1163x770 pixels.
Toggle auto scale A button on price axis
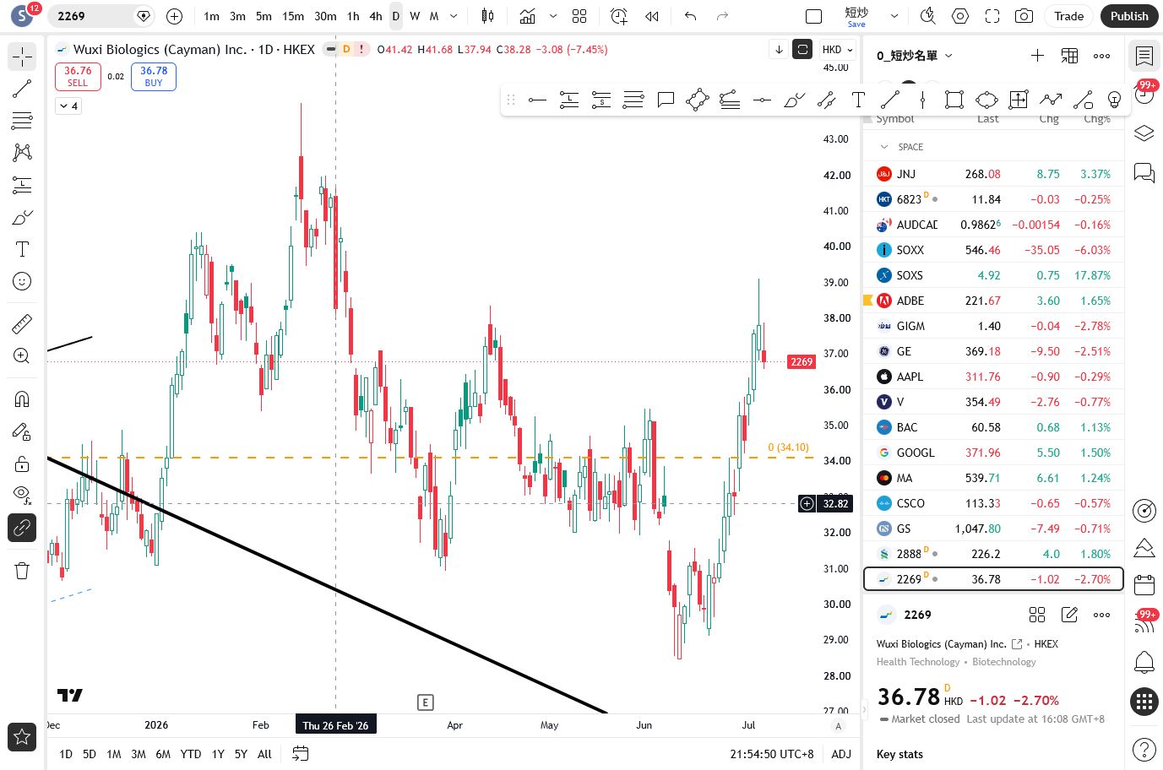coord(839,726)
